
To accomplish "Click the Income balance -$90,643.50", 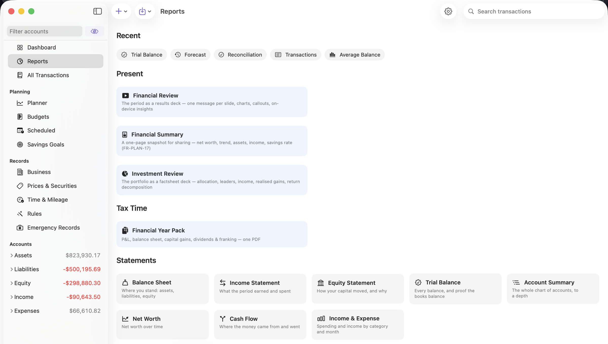I will (83, 297).
